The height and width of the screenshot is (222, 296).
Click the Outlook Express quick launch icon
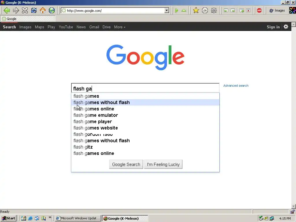click(37, 219)
